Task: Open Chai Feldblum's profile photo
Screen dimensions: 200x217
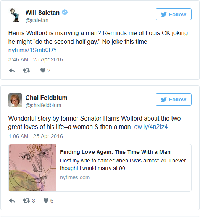Action: [15, 100]
